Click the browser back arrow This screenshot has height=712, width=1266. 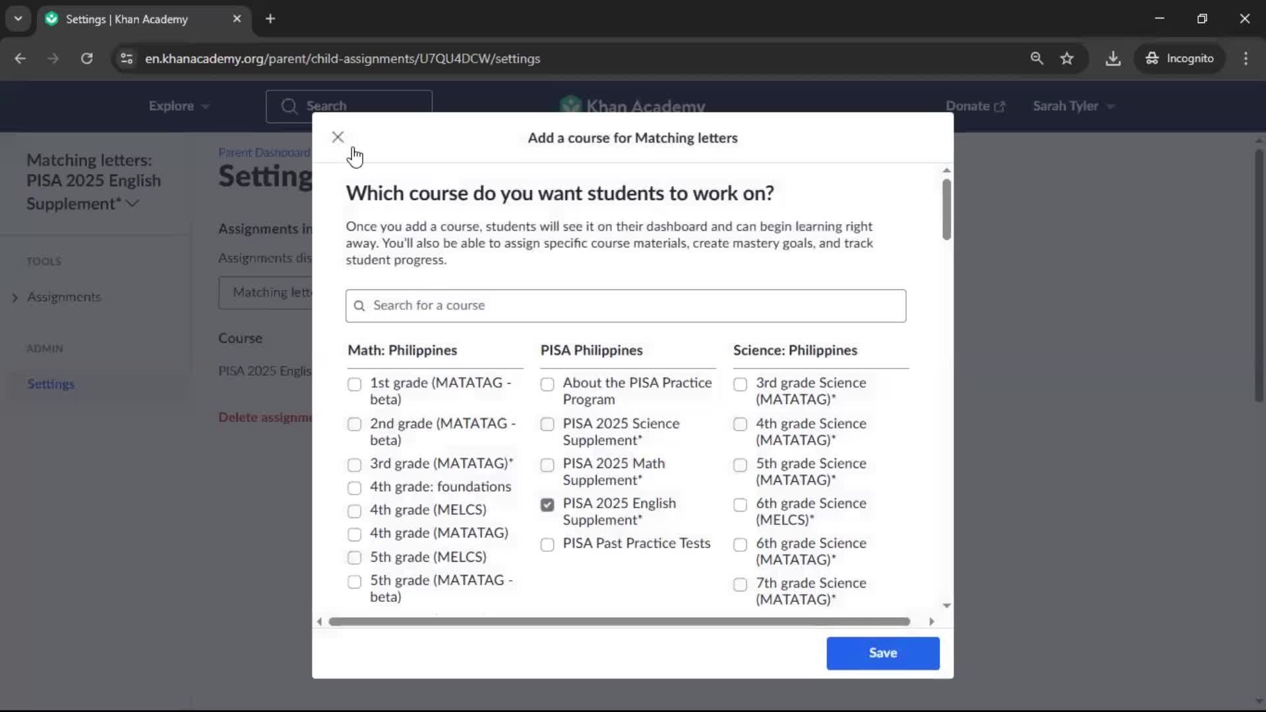point(20,58)
